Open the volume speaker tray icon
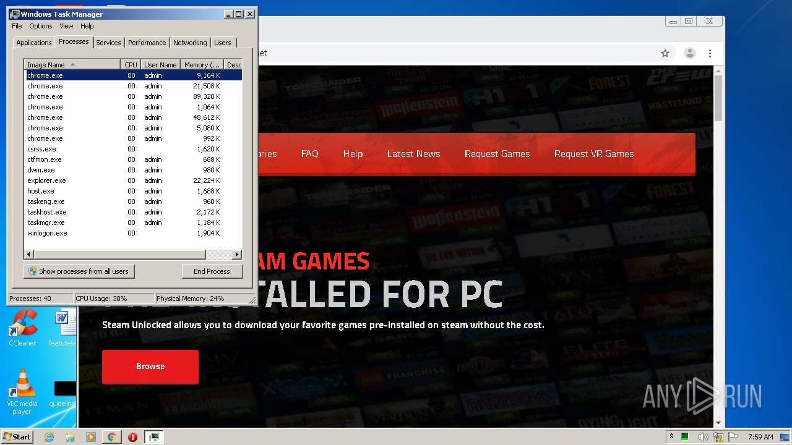792x445 pixels. 703,437
